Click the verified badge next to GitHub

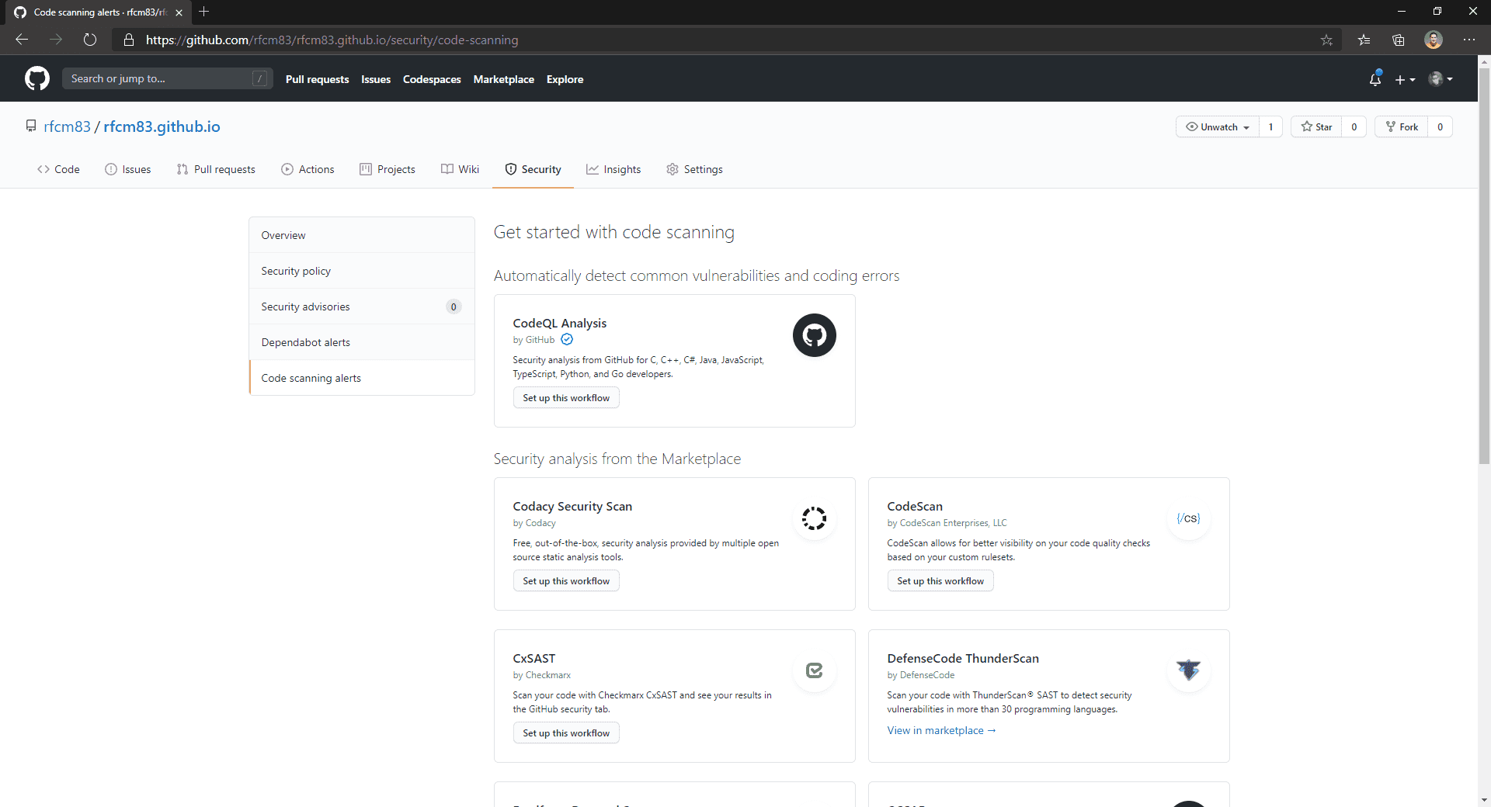pyautogui.click(x=567, y=339)
